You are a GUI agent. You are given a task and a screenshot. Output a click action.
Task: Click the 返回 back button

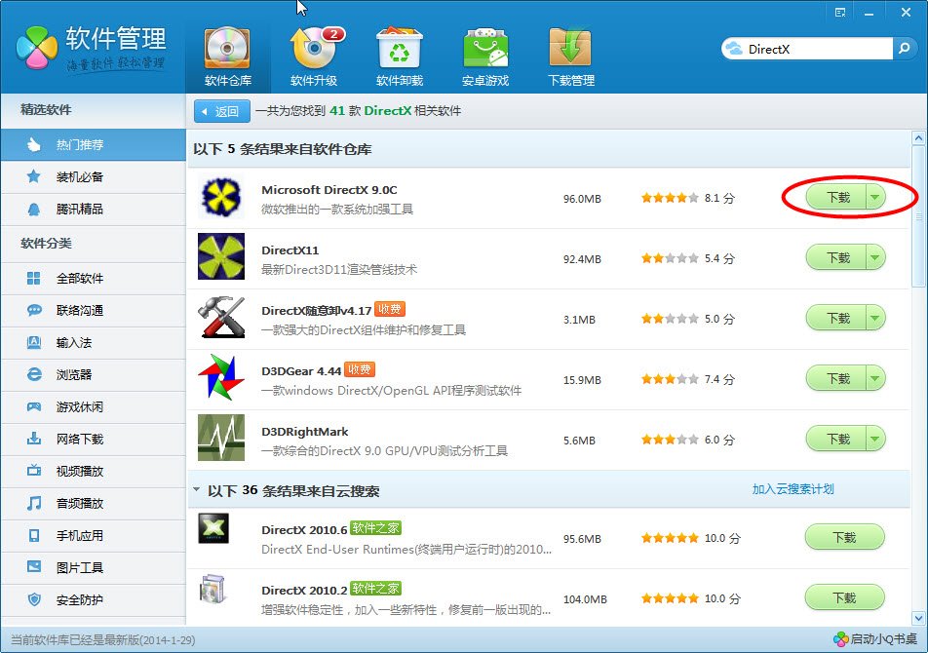tap(222, 111)
